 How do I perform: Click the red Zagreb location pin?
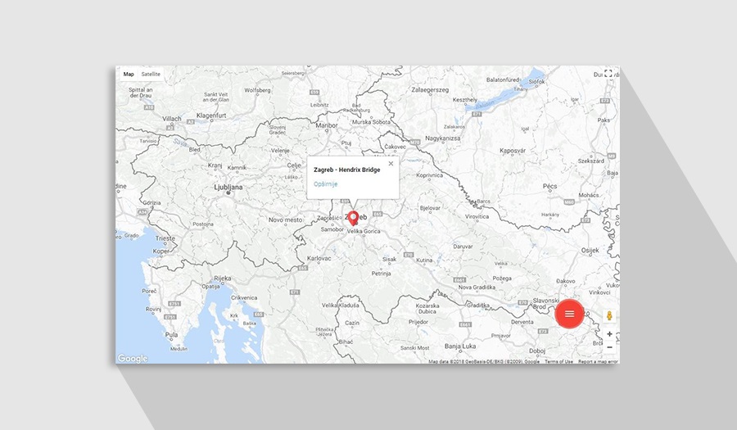[x=354, y=218]
